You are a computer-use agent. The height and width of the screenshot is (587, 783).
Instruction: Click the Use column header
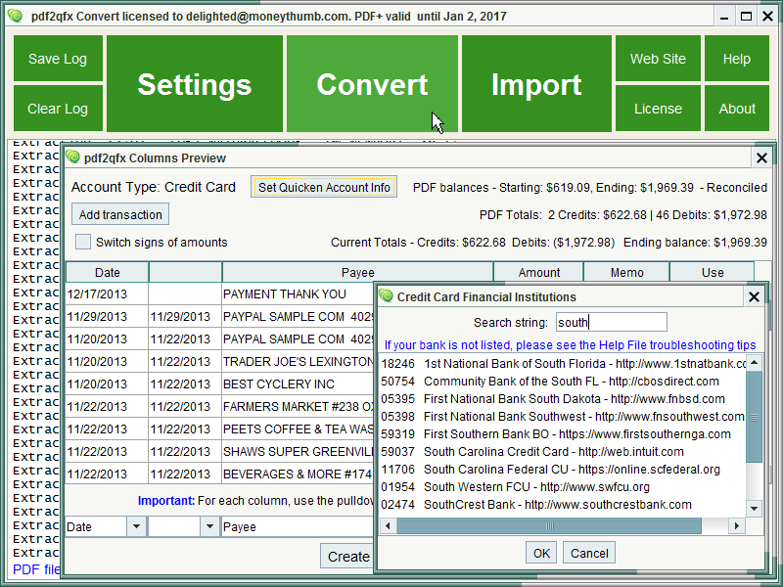pos(713,273)
